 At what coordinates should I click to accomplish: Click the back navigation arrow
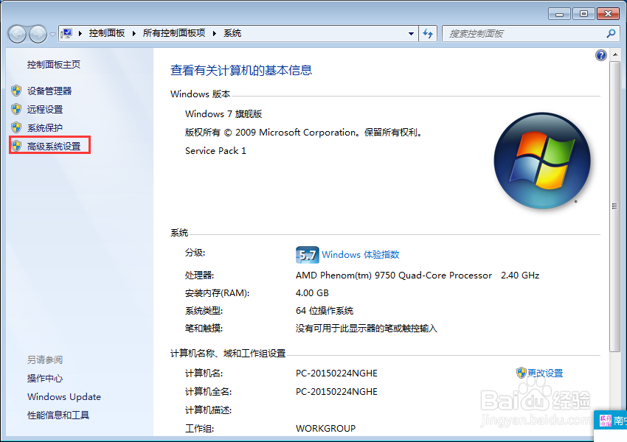tap(16, 33)
